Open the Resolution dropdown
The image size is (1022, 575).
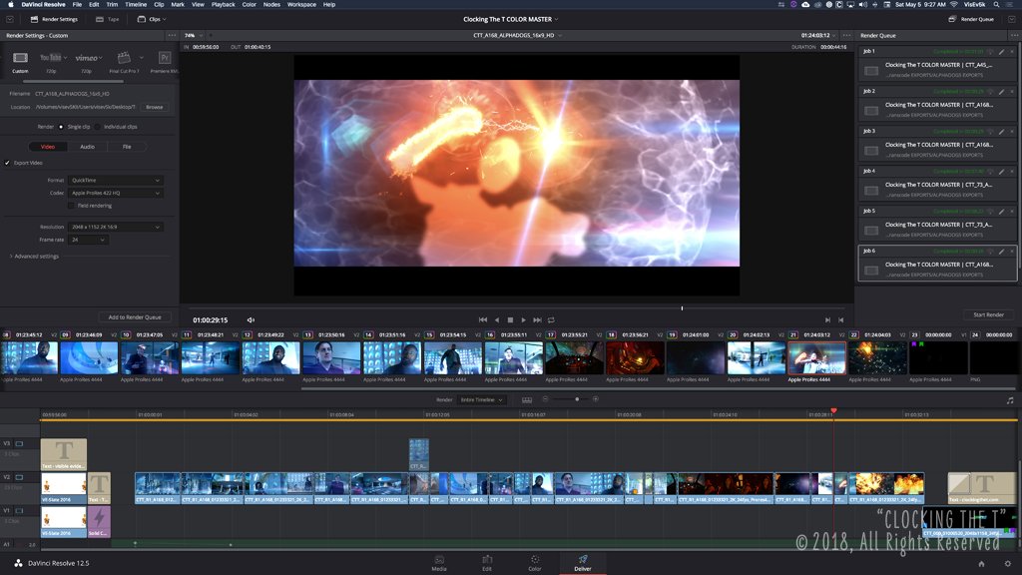116,227
